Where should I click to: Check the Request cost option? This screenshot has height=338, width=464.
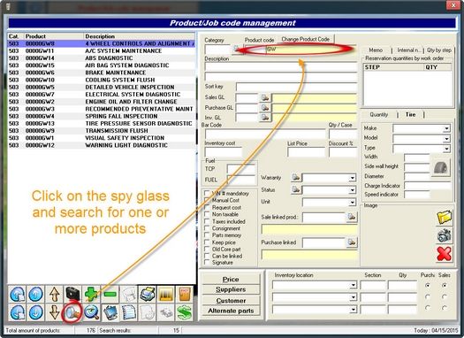coord(207,207)
